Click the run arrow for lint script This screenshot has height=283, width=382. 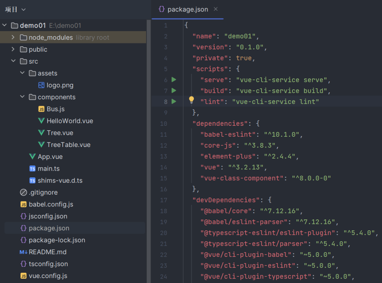pos(174,102)
